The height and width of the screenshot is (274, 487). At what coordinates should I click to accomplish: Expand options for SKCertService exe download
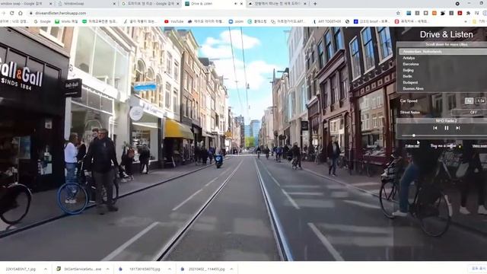click(x=107, y=269)
